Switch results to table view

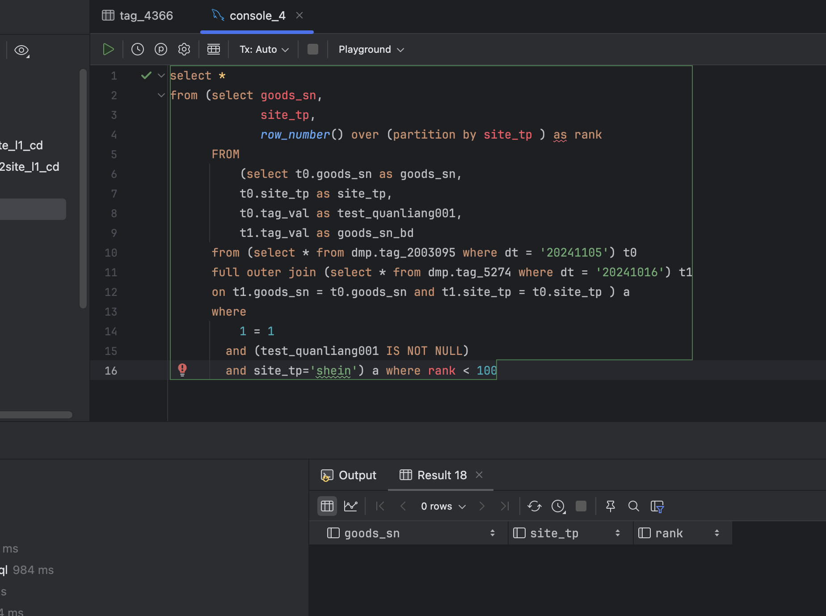tap(327, 506)
